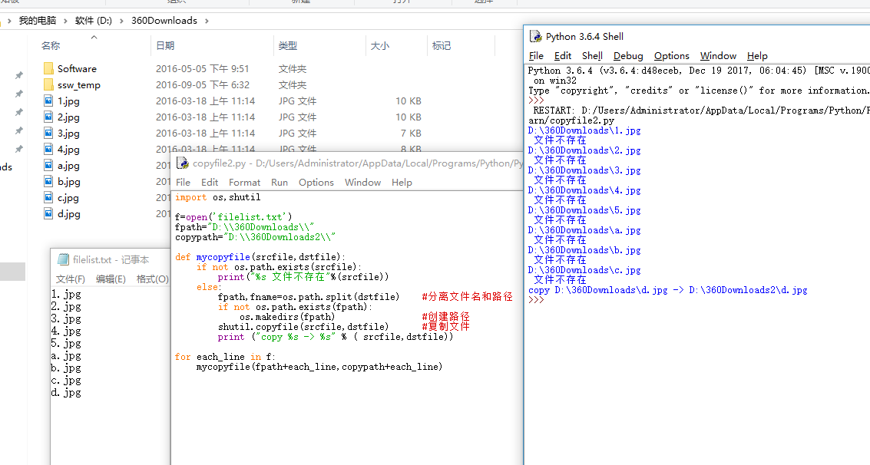The image size is (870, 465).
Task: Click the filelist.txt Notepad title icon
Action: [62, 260]
